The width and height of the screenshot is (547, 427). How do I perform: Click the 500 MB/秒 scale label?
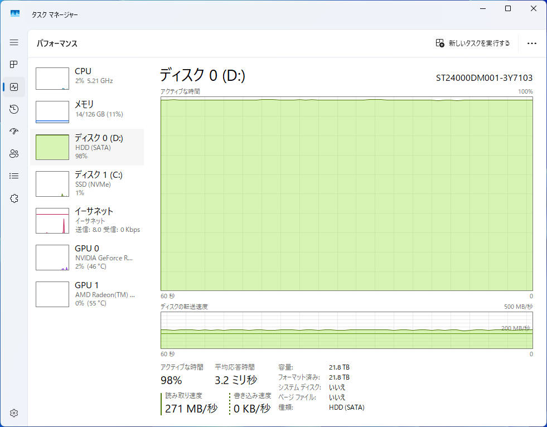[519, 307]
